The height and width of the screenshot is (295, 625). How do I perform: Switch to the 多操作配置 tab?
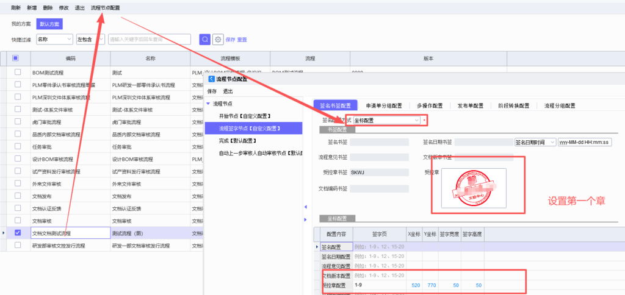coord(430,105)
